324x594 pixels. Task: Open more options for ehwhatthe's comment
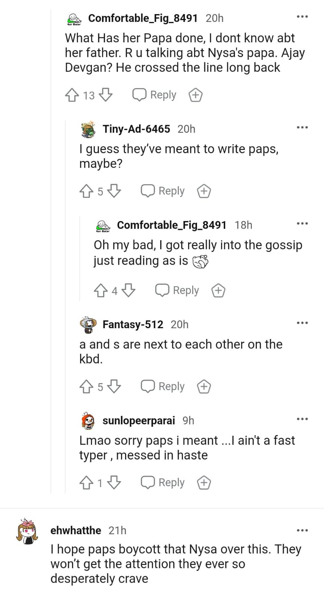coord(302,530)
